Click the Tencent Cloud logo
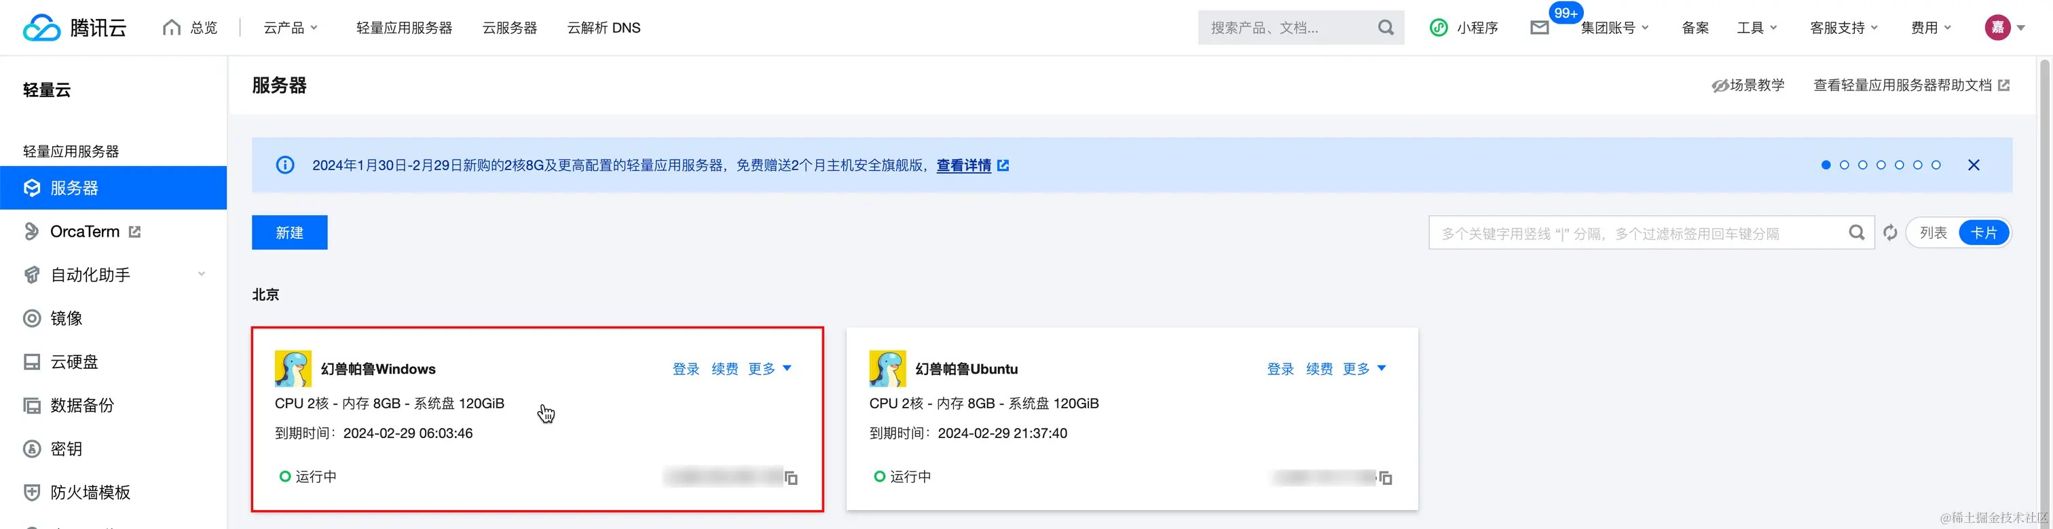This screenshot has height=529, width=2053. click(x=75, y=27)
